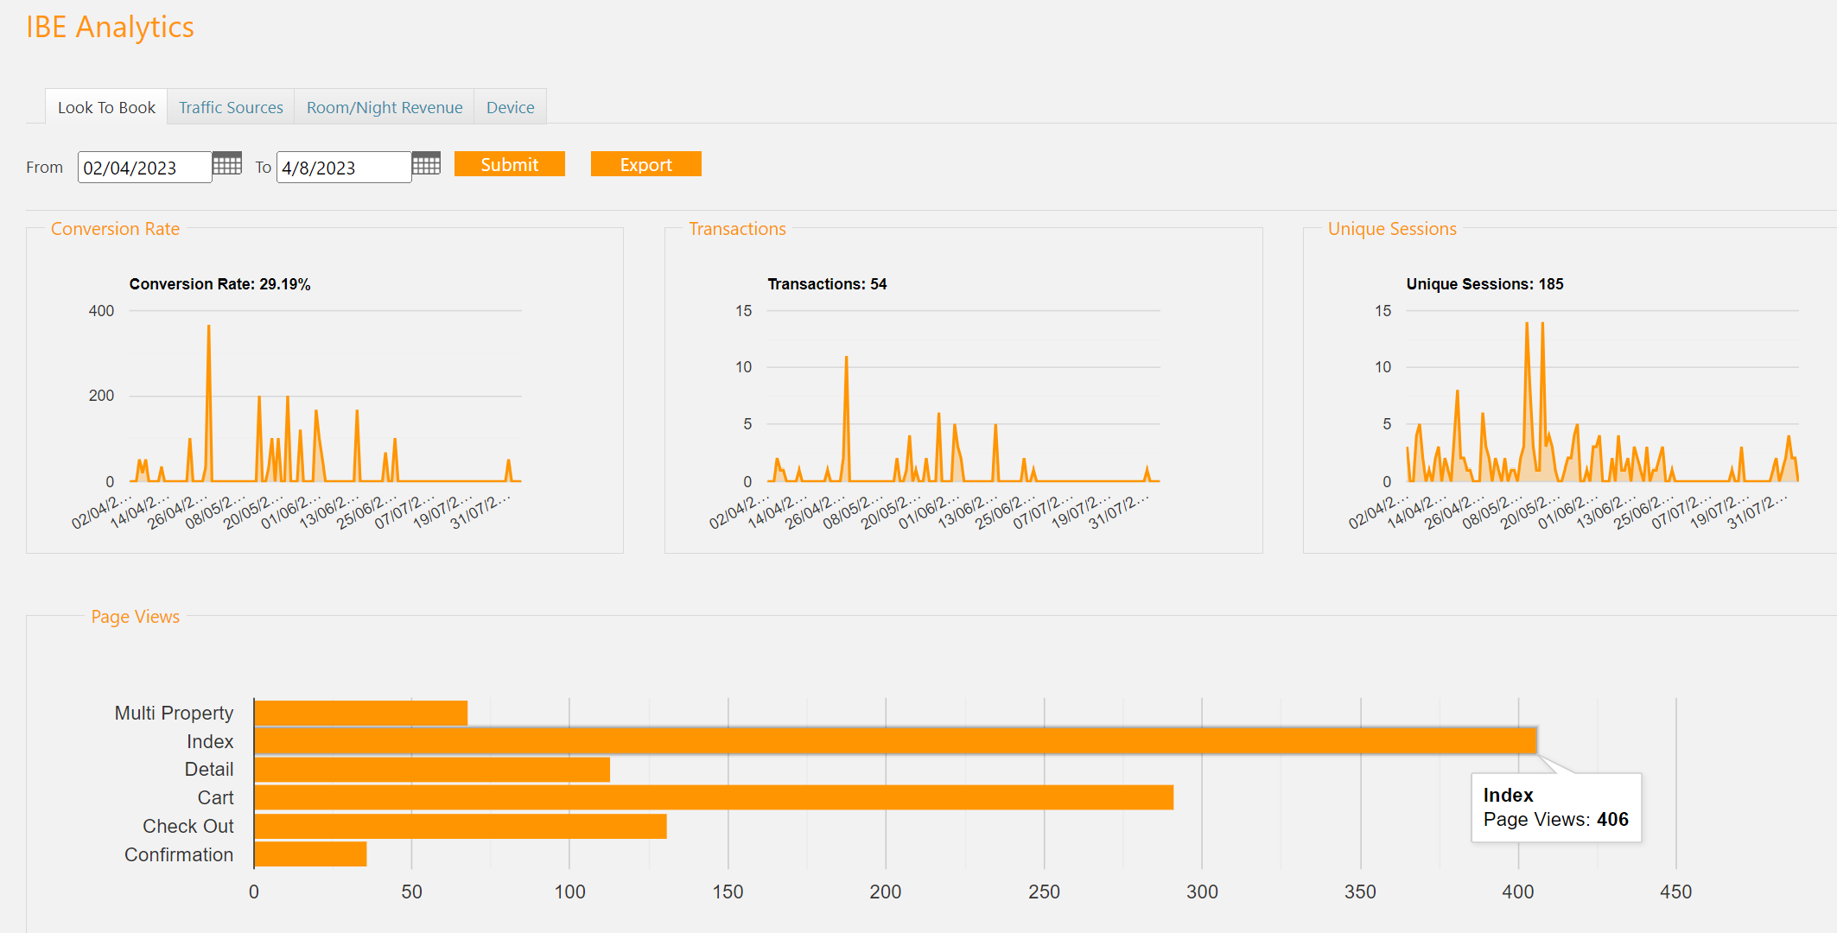Open the From date calendar picker
This screenshot has width=1837, height=933.
pos(227,164)
